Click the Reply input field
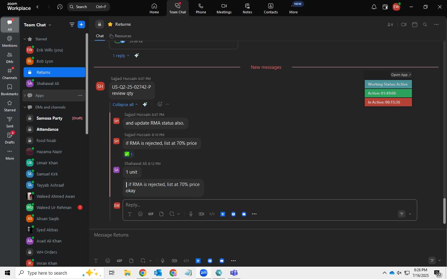 (269, 205)
